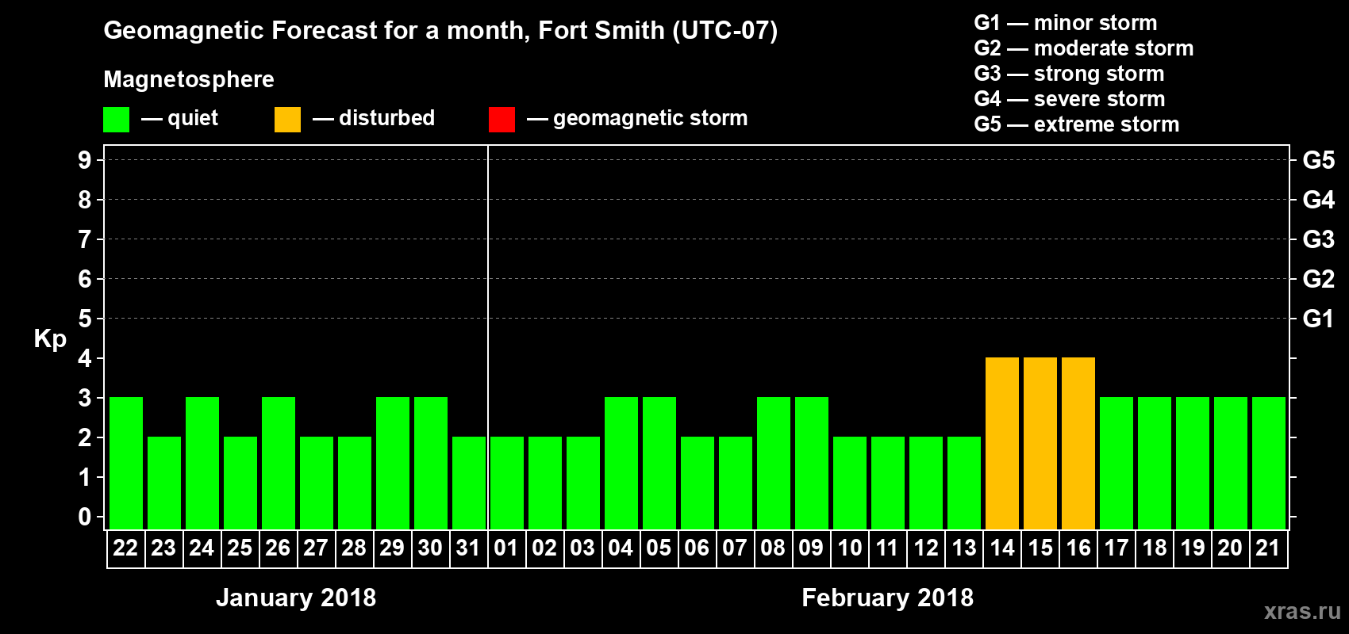Viewport: 1349px width, 634px height.
Task: Click the orange disturbed legend swatch
Action: click(x=288, y=120)
